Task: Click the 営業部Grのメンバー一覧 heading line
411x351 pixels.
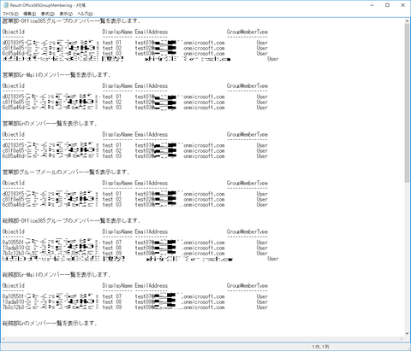Action: pos(50,124)
